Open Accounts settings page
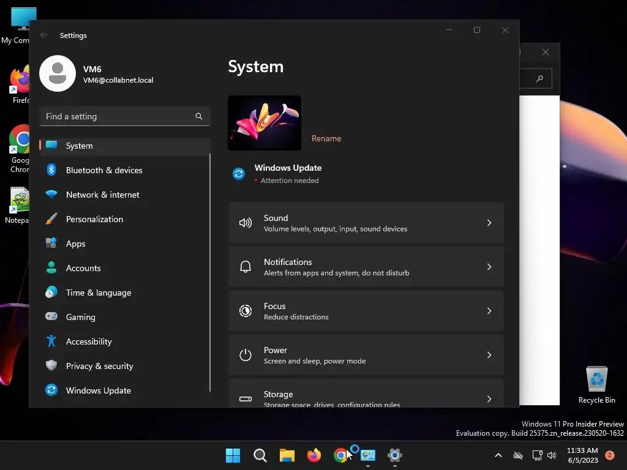 pos(125,268)
